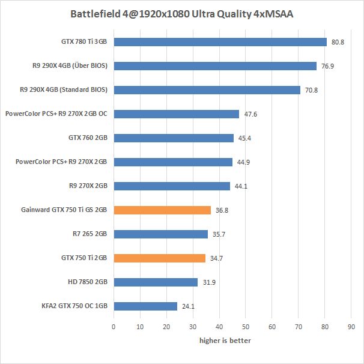Click the orange Gainward GTX 750 Ti GS bar

click(162, 210)
